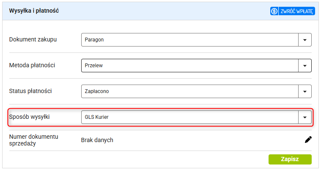Viewport: 321px width, 170px height.
Task: Save changes with the Zapisz button
Action: (290, 159)
